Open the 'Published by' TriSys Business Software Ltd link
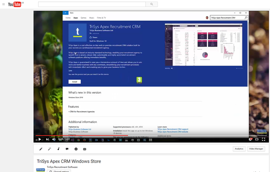270x172 pixels. click(80, 129)
